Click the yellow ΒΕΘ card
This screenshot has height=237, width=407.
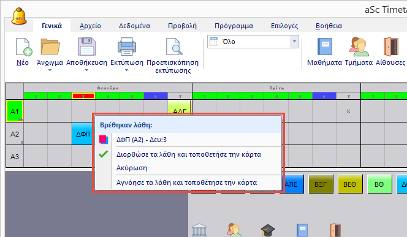coord(349,184)
